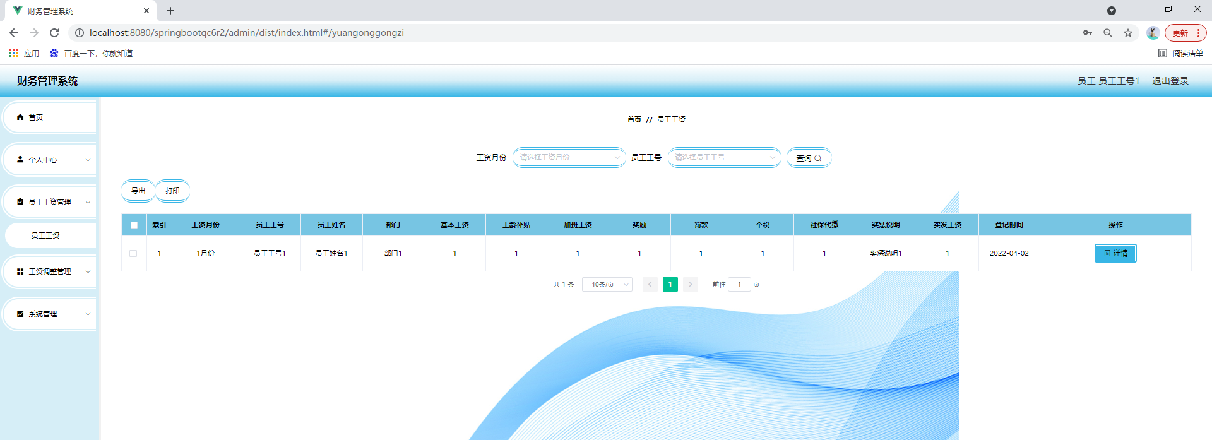Toggle the select-all checkbox in table header
Image resolution: width=1212 pixels, height=440 pixels.
134,225
